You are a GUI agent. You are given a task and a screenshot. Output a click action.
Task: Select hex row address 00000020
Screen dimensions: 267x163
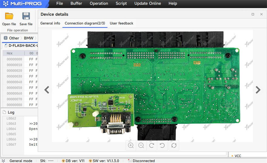[14, 71]
